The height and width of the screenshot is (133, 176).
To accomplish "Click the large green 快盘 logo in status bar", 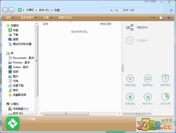I will (12, 123).
